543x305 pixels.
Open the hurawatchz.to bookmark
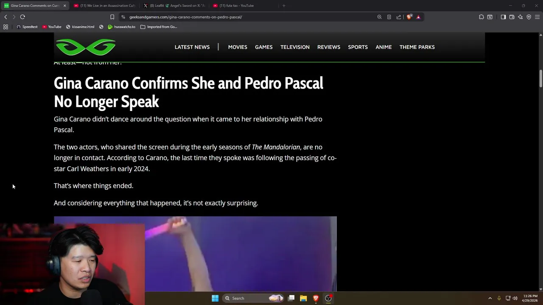pos(121,27)
